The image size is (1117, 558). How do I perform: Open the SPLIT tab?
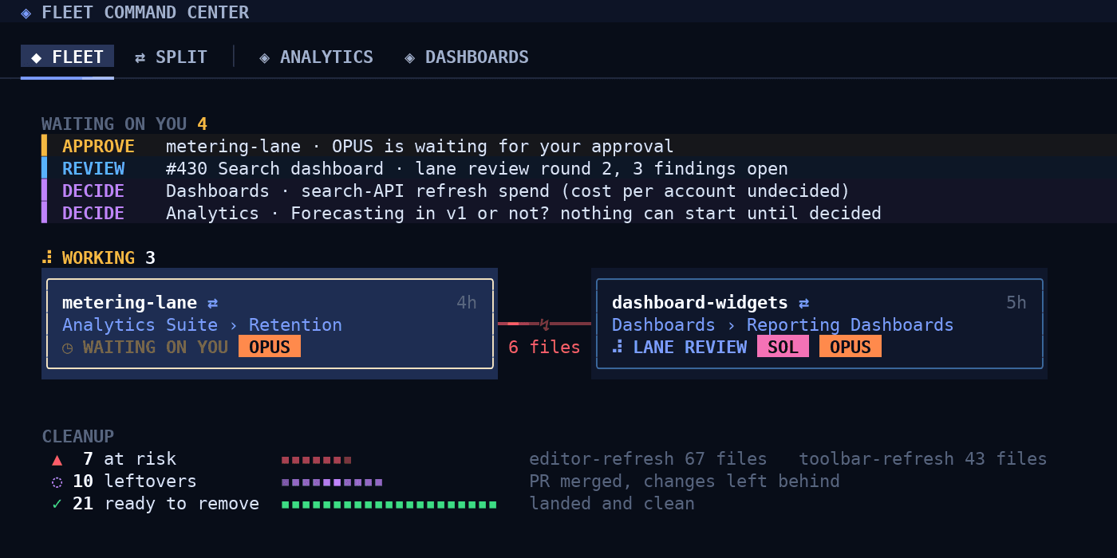coord(171,57)
